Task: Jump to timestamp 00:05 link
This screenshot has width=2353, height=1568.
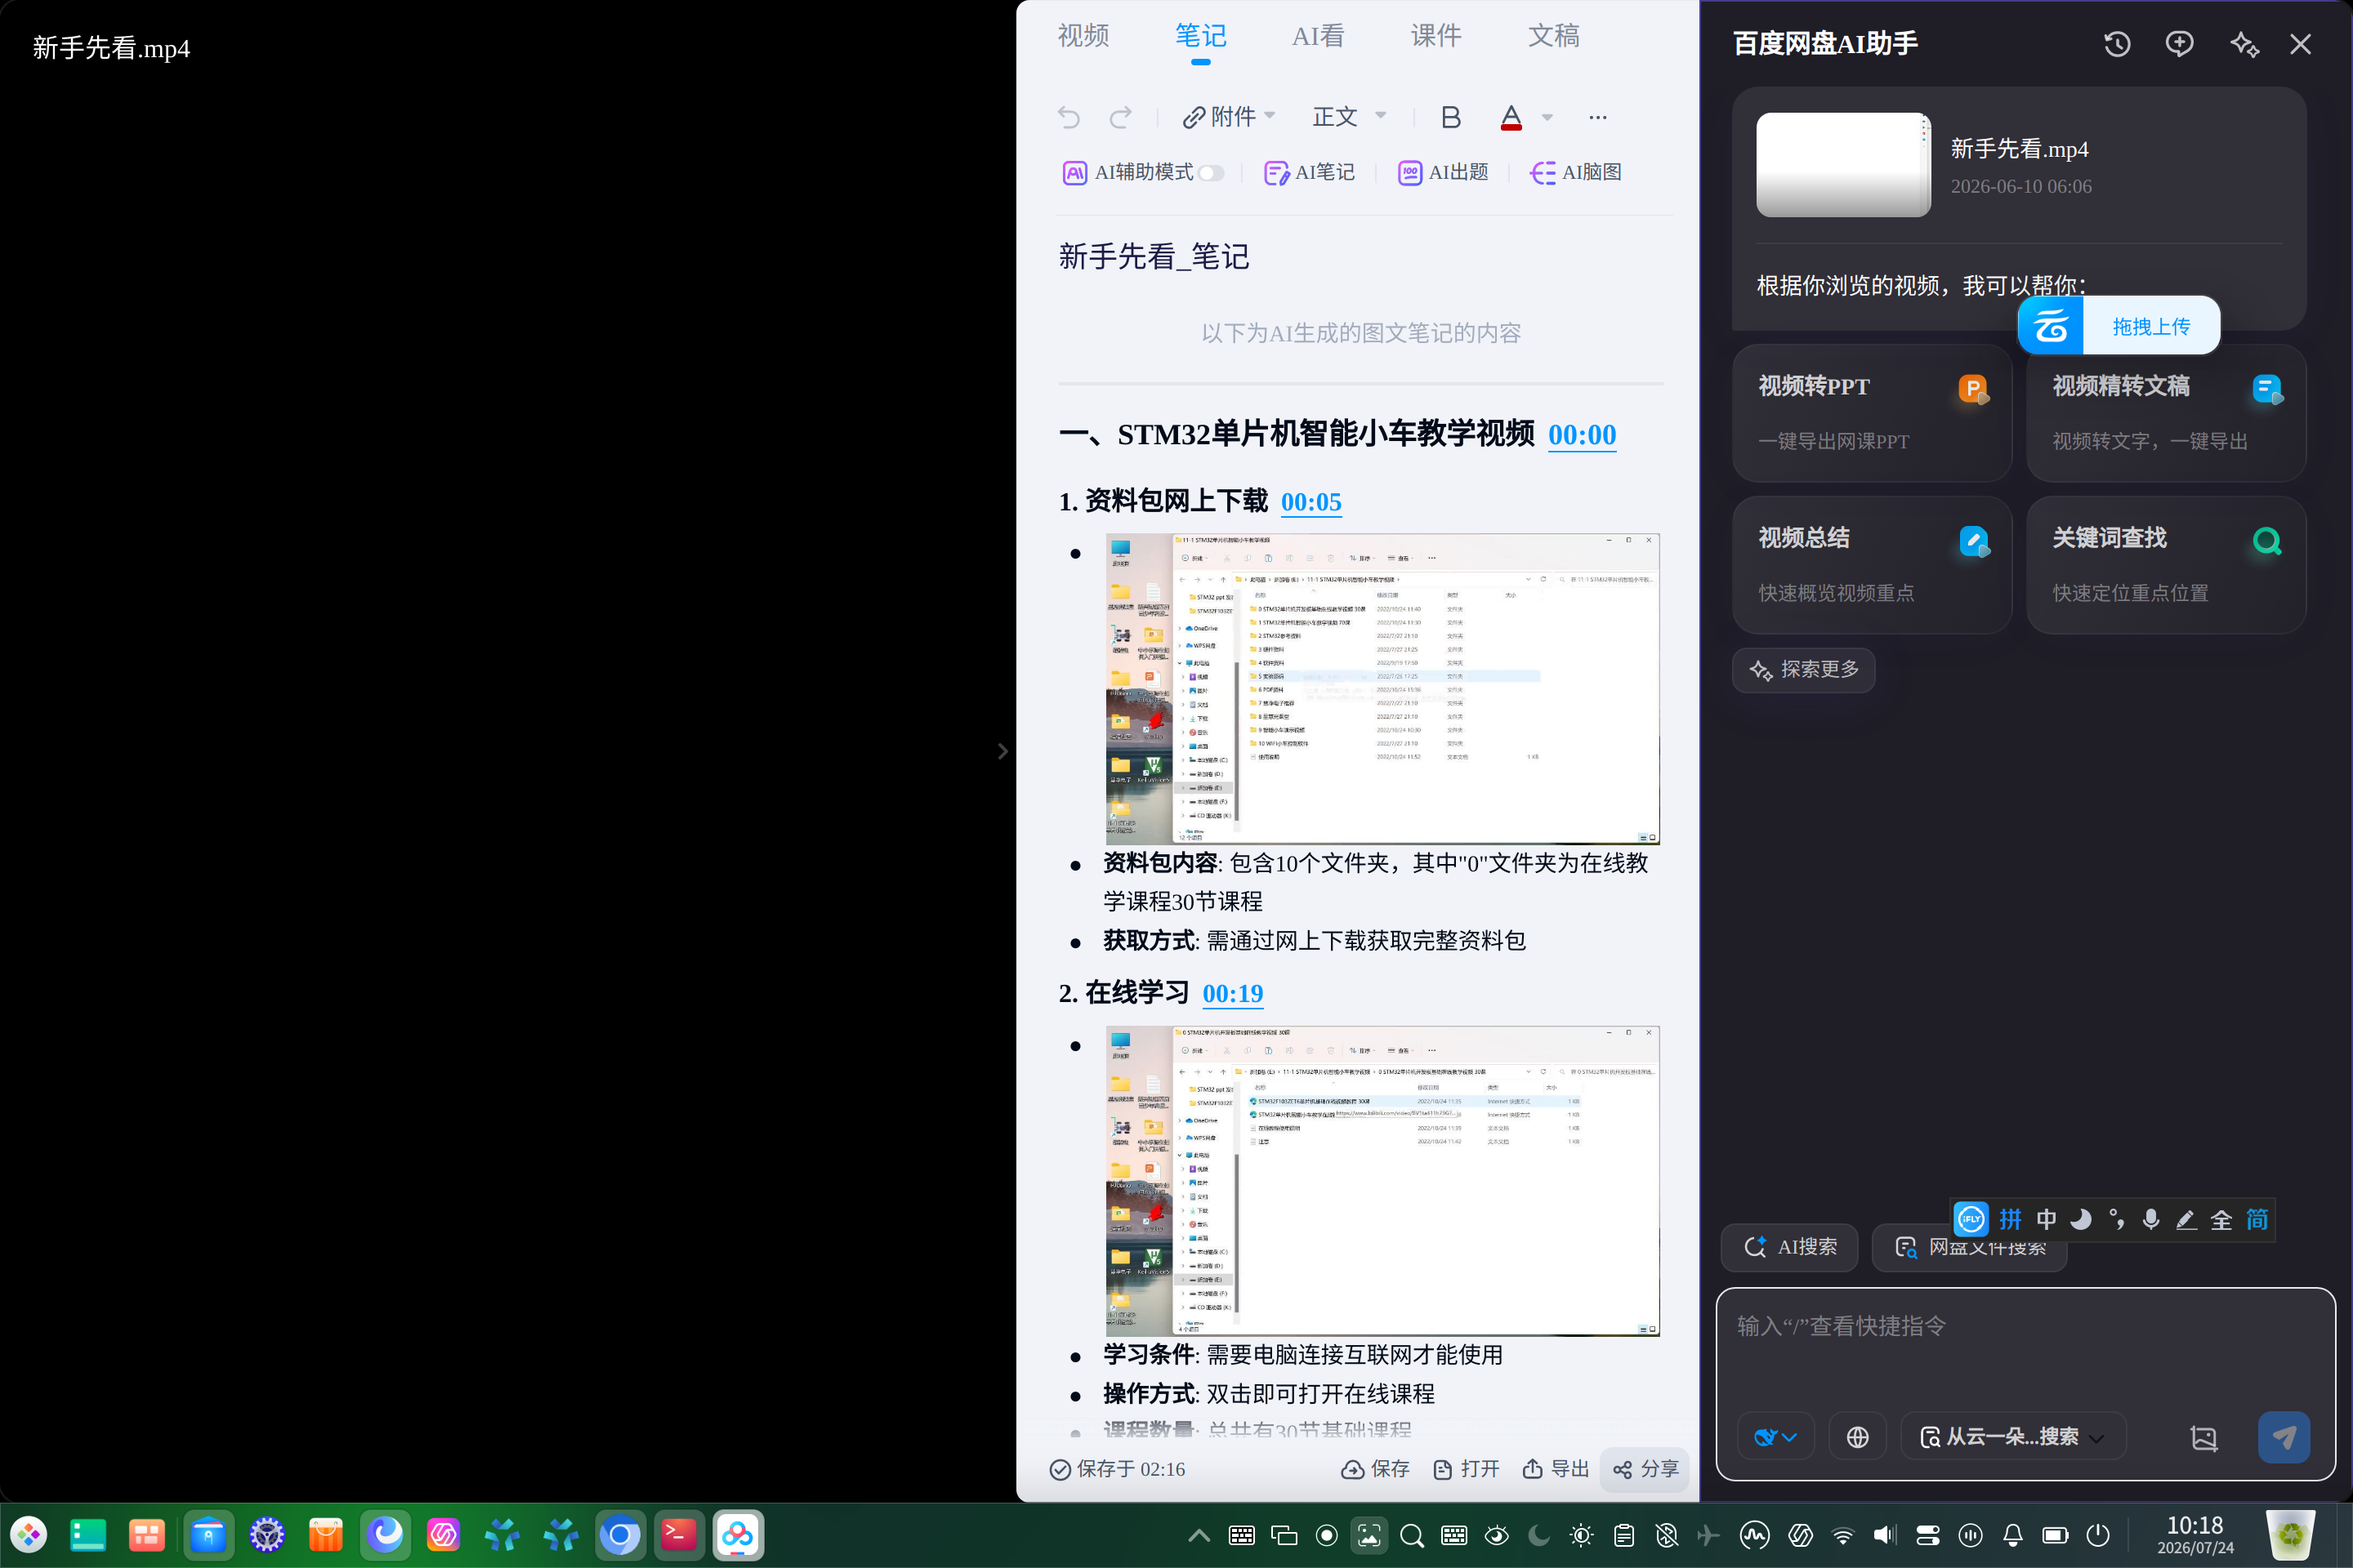Action: click(x=1310, y=502)
